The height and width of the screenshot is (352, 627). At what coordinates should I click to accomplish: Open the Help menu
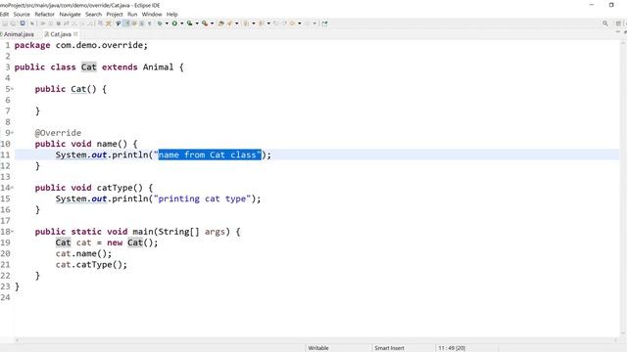pyautogui.click(x=172, y=14)
